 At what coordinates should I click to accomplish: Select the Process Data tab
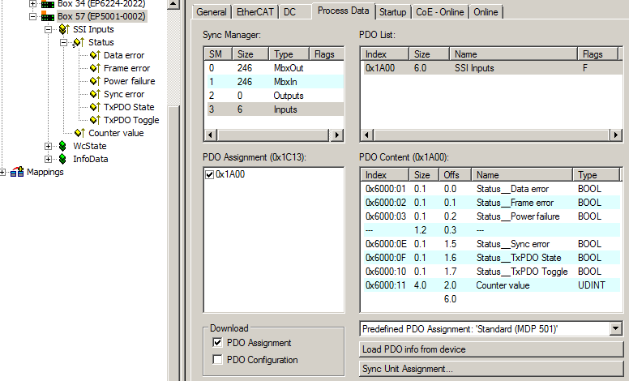click(344, 11)
